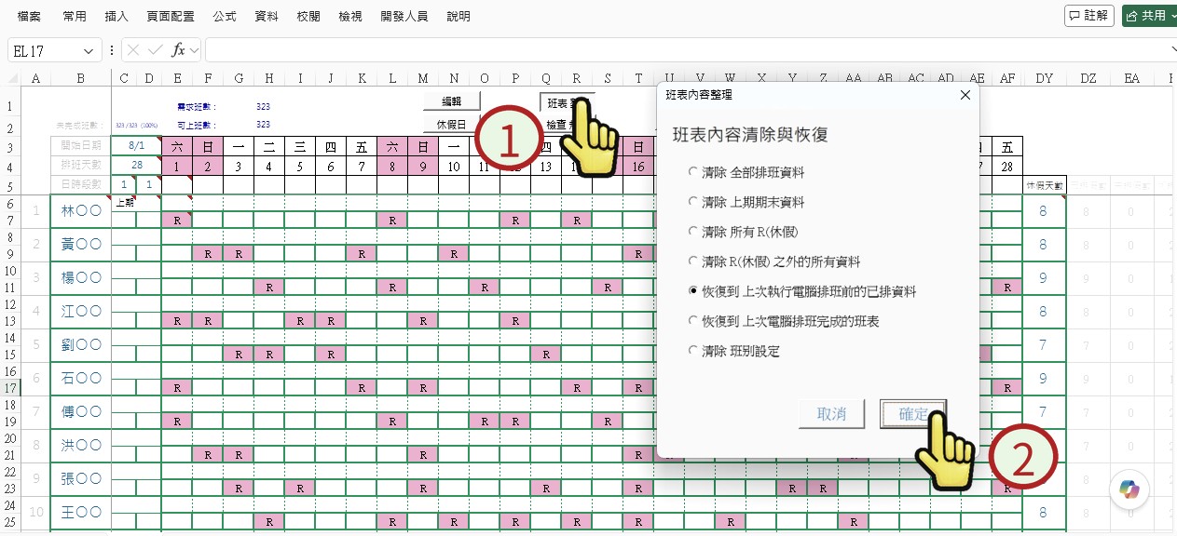The image size is (1177, 536).
Task: Open the 校閱 ribbon tab
Action: pyautogui.click(x=308, y=17)
